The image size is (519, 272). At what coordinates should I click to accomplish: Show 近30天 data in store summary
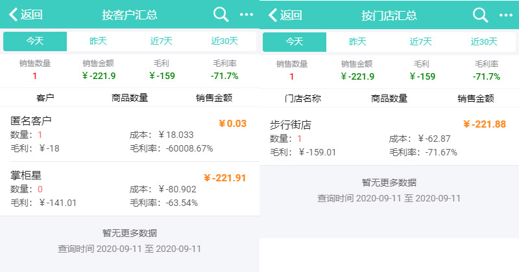click(x=484, y=41)
